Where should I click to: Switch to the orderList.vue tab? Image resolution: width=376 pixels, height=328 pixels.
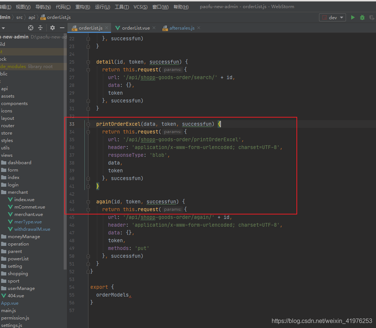[x=136, y=28]
